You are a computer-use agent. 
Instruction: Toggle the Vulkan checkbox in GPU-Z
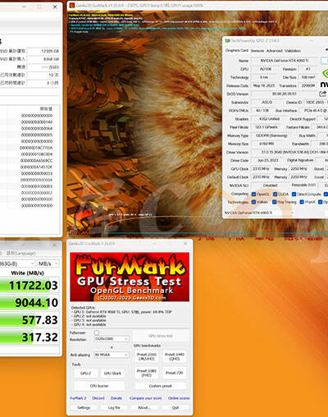coord(253,202)
